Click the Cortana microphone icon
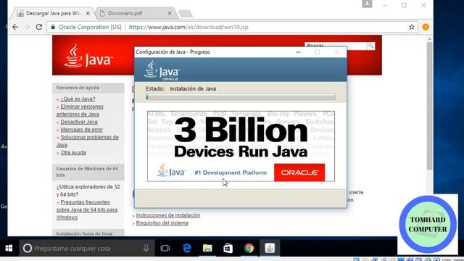This screenshot has width=464, height=261. [146, 248]
